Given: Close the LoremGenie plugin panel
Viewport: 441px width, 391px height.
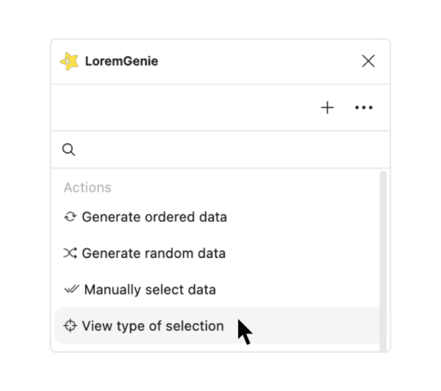Looking at the screenshot, I should [368, 61].
